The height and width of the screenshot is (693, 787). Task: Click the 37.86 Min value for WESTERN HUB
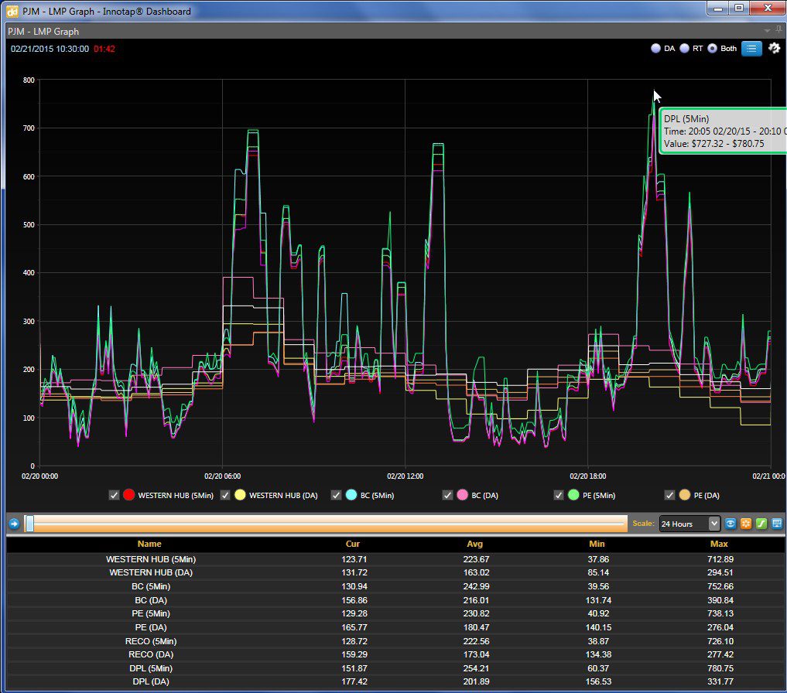pos(598,559)
